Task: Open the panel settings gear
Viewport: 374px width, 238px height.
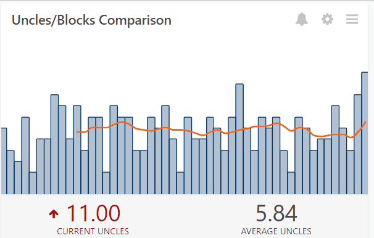Action: click(x=327, y=19)
